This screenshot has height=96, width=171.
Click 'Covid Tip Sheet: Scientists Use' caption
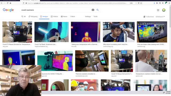click(46, 45)
